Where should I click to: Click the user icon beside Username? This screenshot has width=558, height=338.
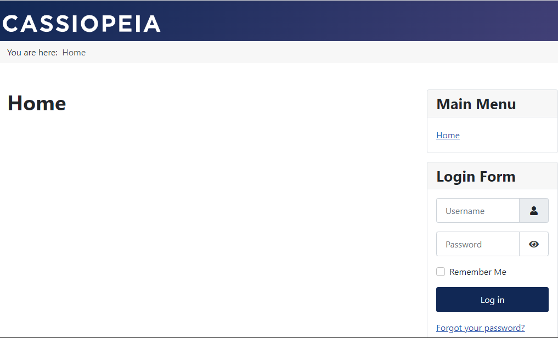533,211
